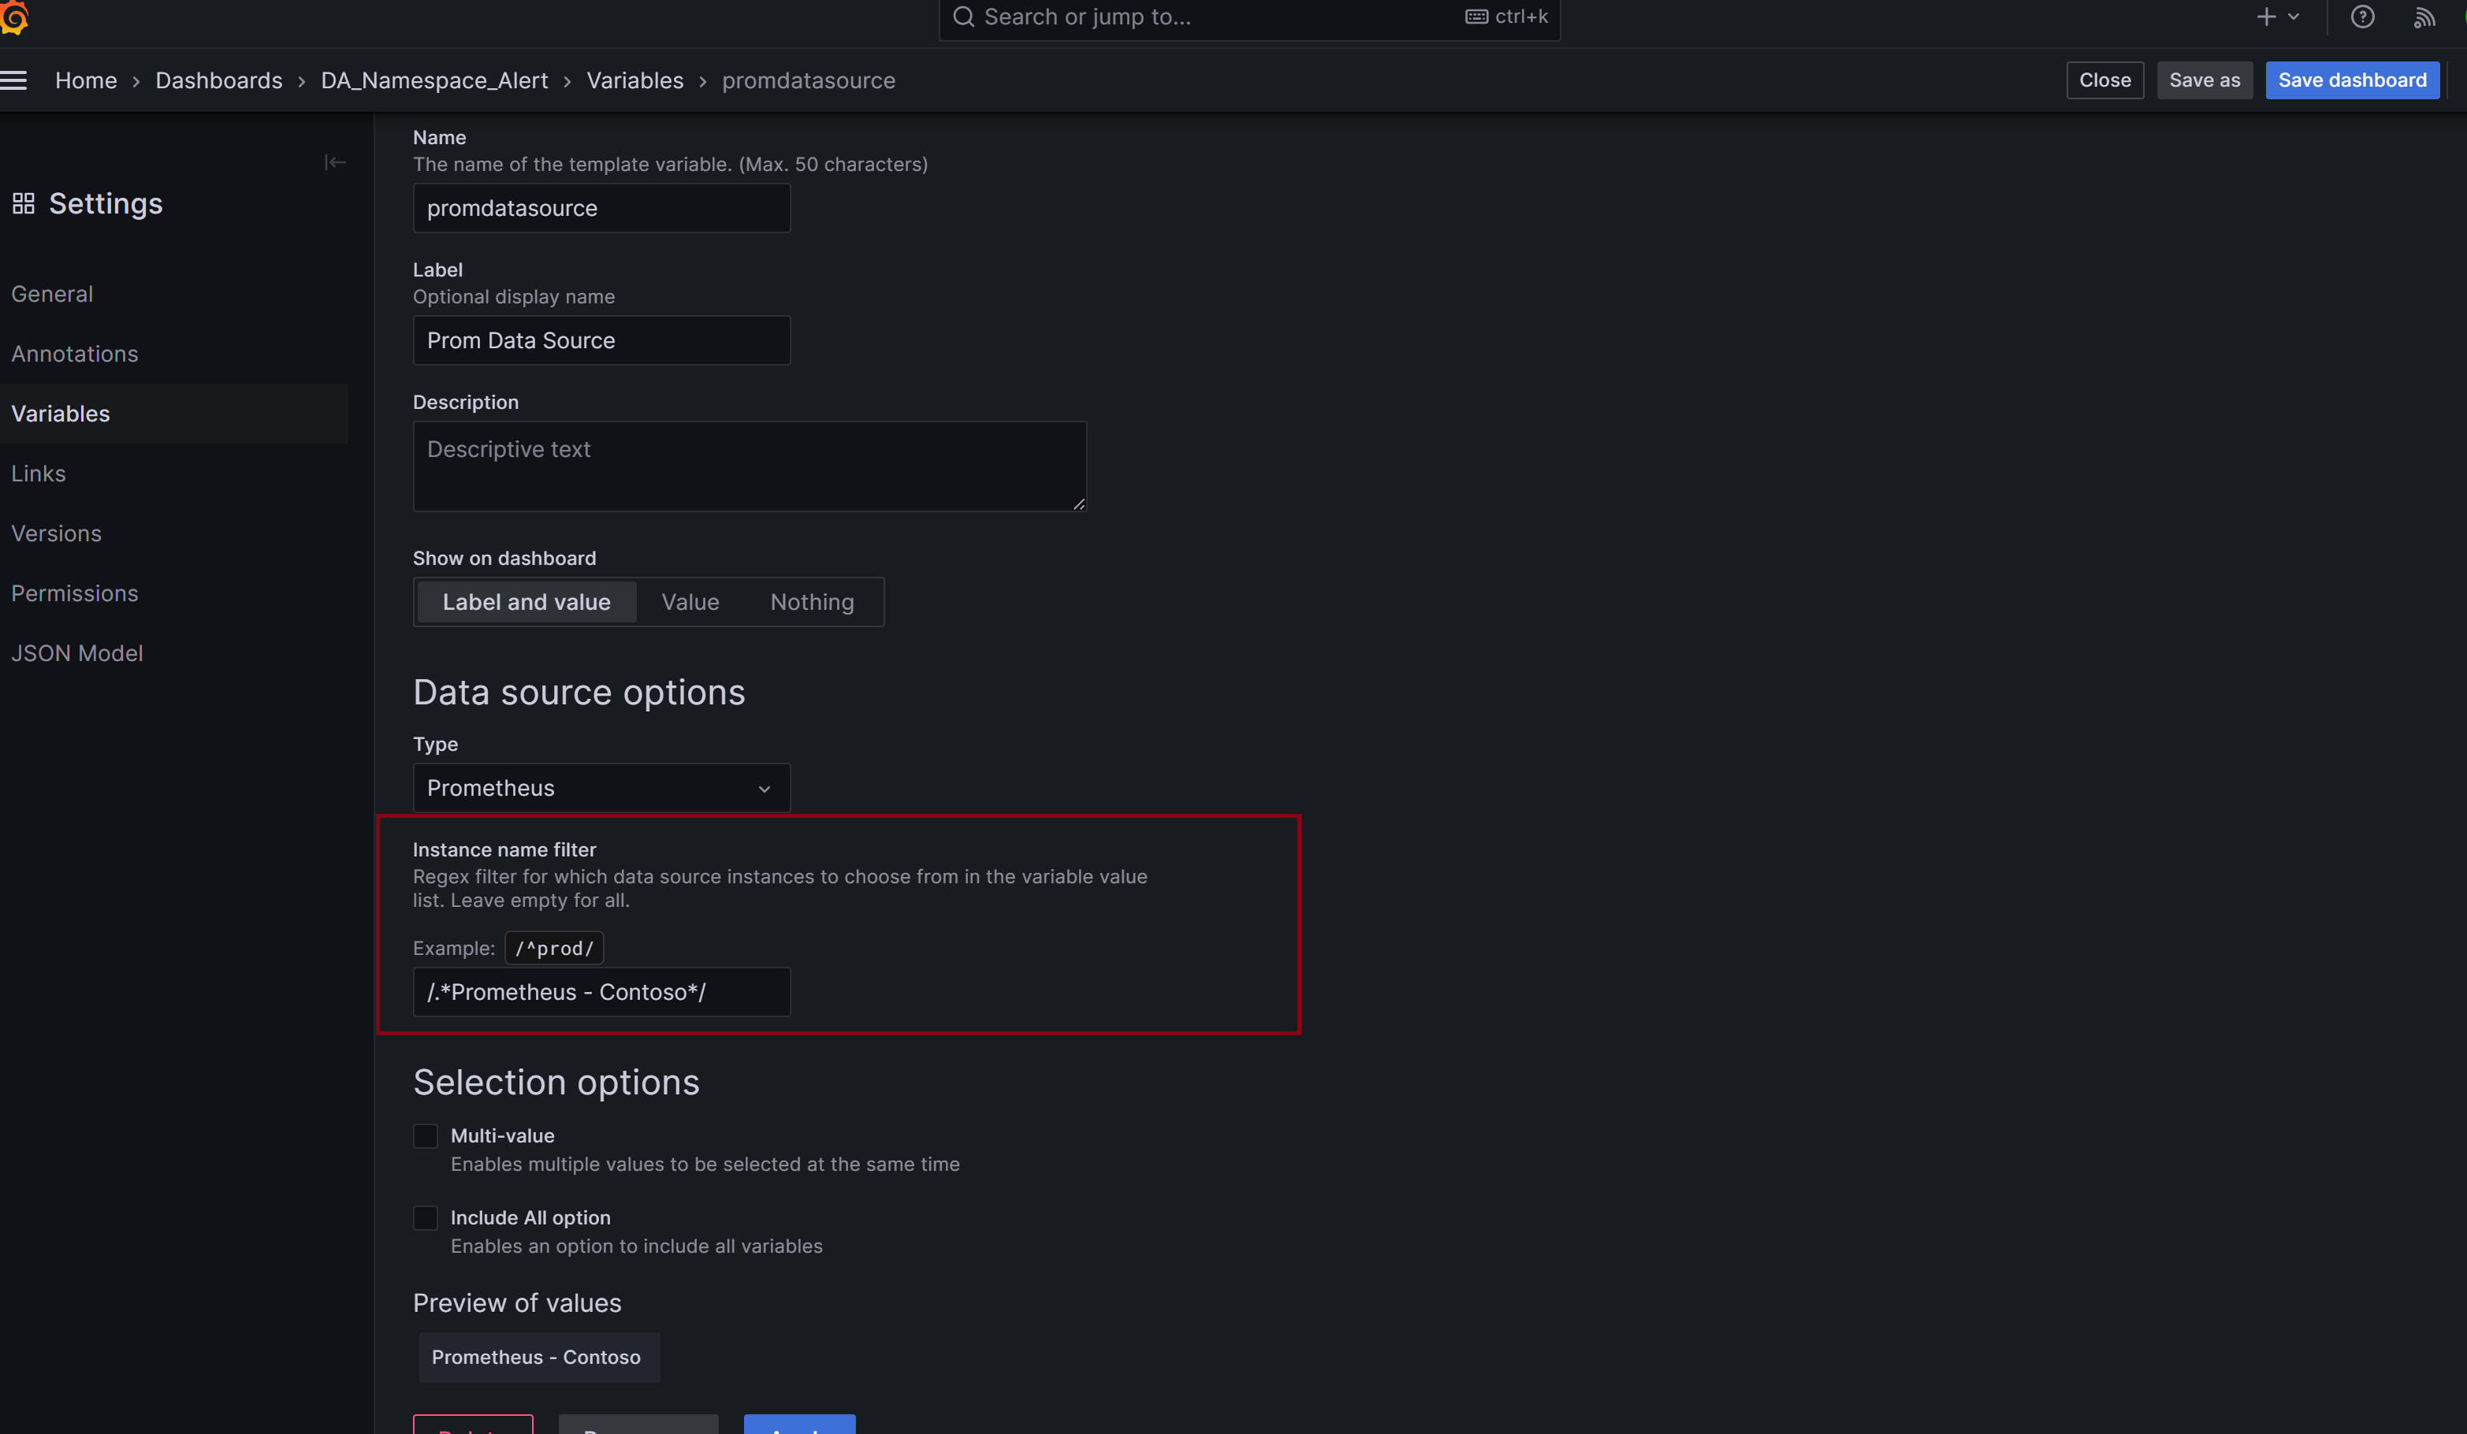Image resolution: width=2467 pixels, height=1434 pixels.
Task: Click the Grafana logo icon
Action: coord(16,17)
